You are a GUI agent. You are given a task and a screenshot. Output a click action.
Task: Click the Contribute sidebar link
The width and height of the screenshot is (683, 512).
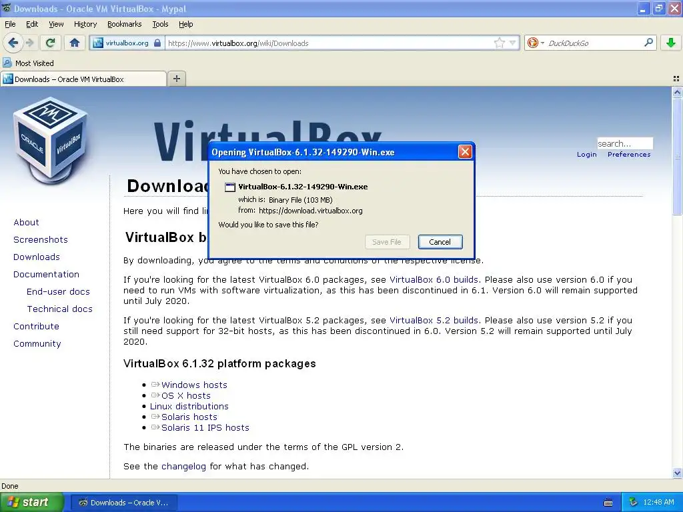click(x=36, y=327)
